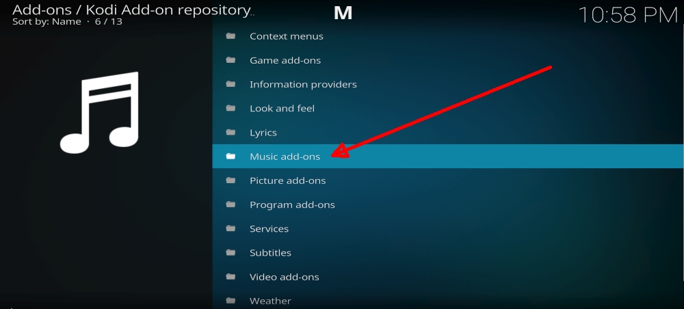Click the folder icon beside Video add-ons
Image resolution: width=684 pixels, height=309 pixels.
pyautogui.click(x=231, y=276)
